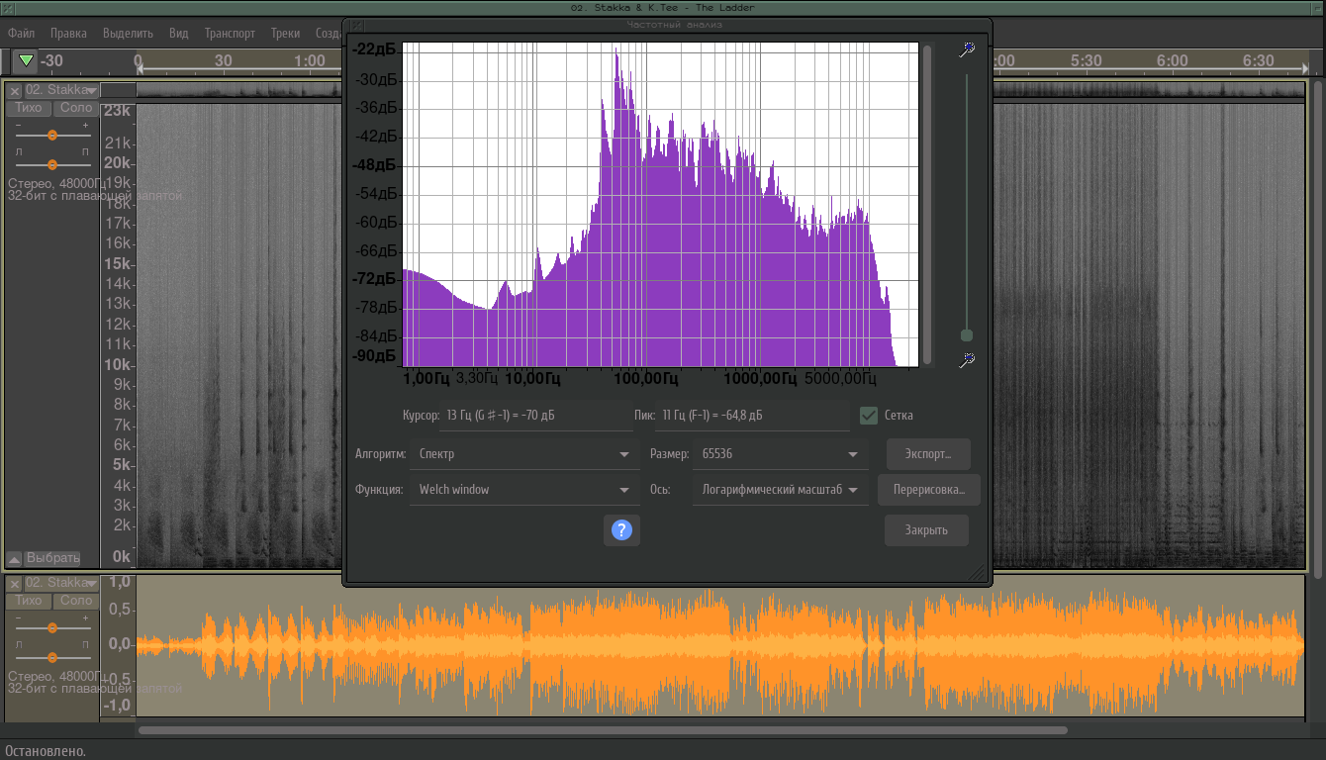Click the zoom-in magnifier in the Frequency Analysis dialog
The width and height of the screenshot is (1326, 760).
pyautogui.click(x=967, y=49)
